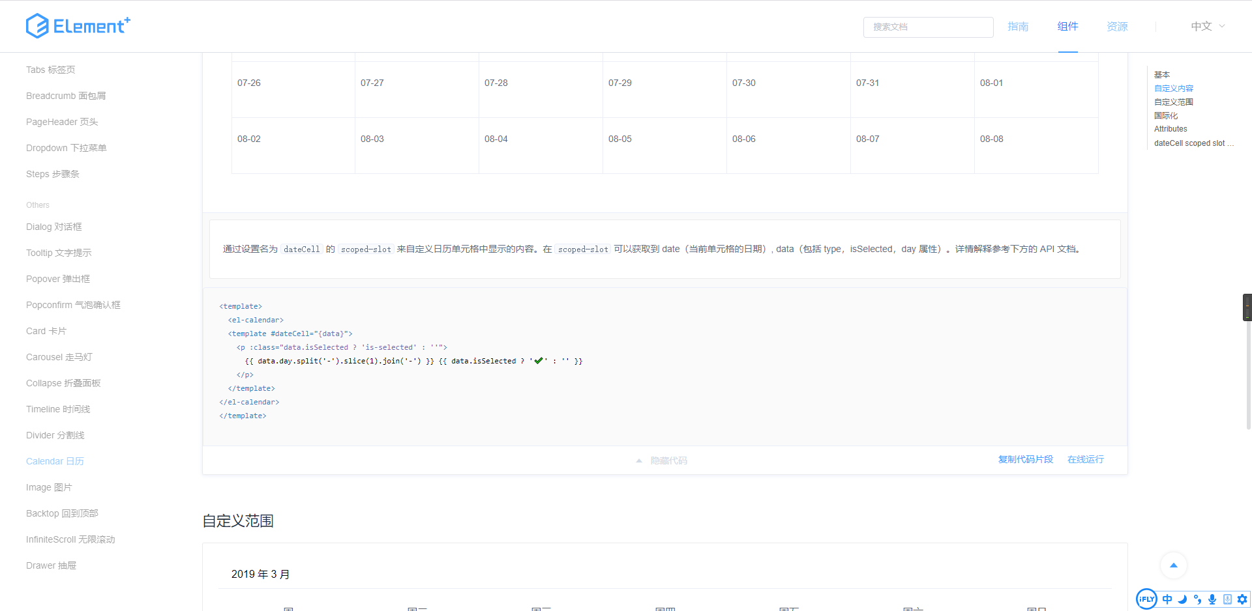Focus the 搜索文档 search box
The width and height of the screenshot is (1252, 611).
point(929,27)
